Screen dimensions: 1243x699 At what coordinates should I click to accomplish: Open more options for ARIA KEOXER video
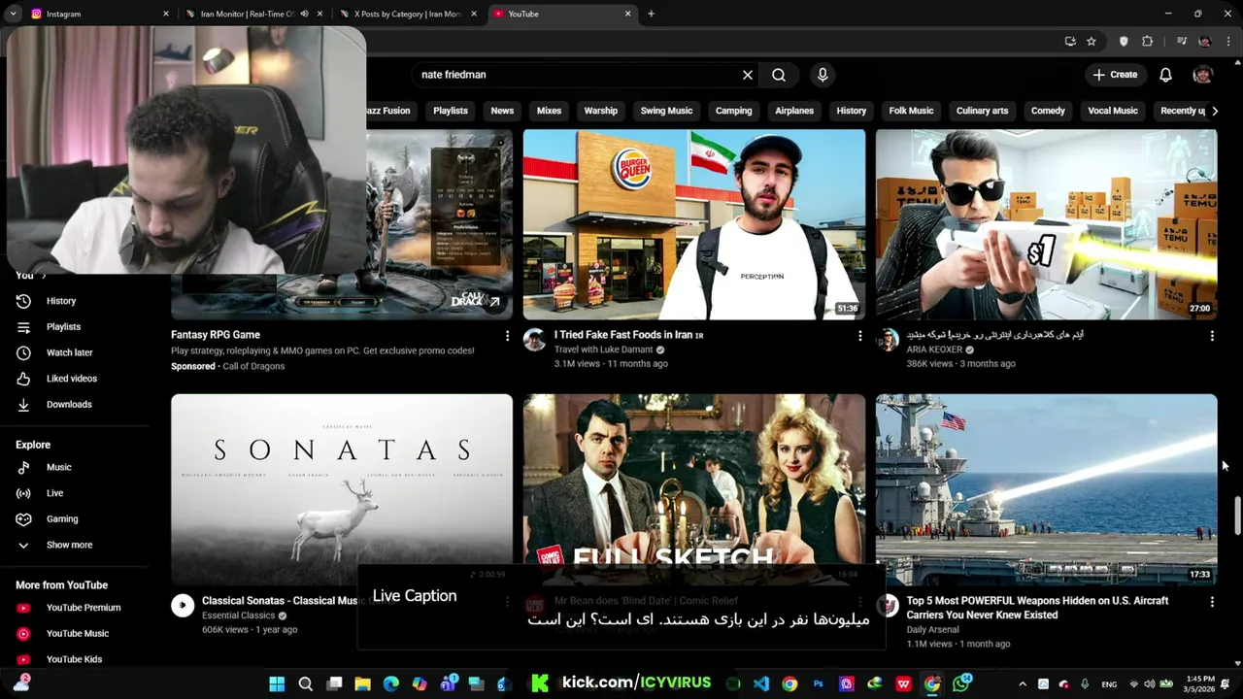tap(1212, 336)
